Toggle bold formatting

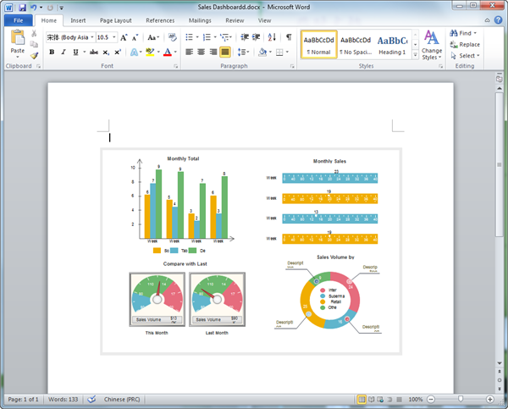pos(52,52)
